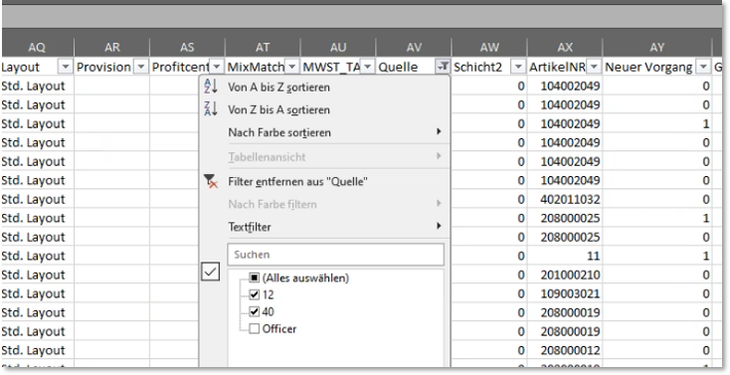Click the A to Z sort icon
The width and height of the screenshot is (730, 375).
tap(211, 87)
